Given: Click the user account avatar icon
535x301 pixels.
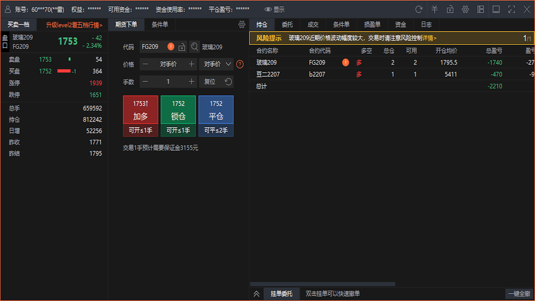Looking at the screenshot, I should pyautogui.click(x=8, y=9).
